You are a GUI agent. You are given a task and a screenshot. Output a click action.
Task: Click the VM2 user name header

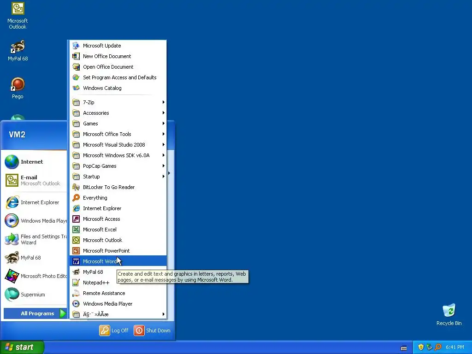pos(17,135)
